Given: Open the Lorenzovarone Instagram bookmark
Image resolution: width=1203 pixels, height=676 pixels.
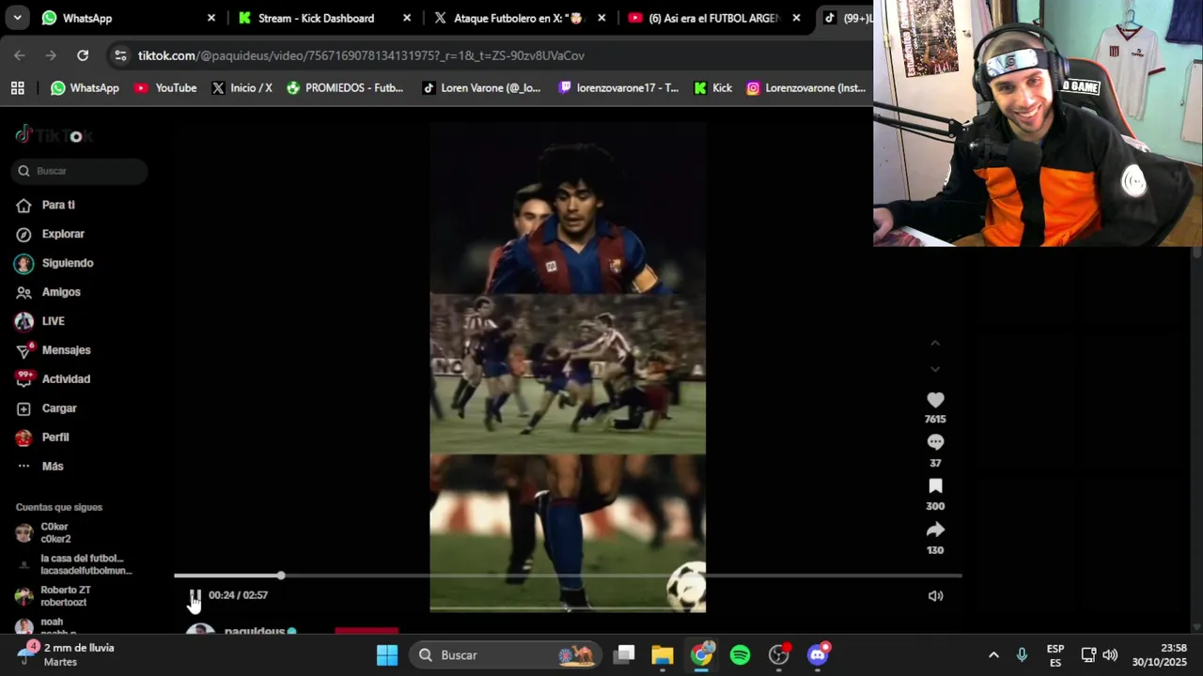Looking at the screenshot, I should (805, 88).
